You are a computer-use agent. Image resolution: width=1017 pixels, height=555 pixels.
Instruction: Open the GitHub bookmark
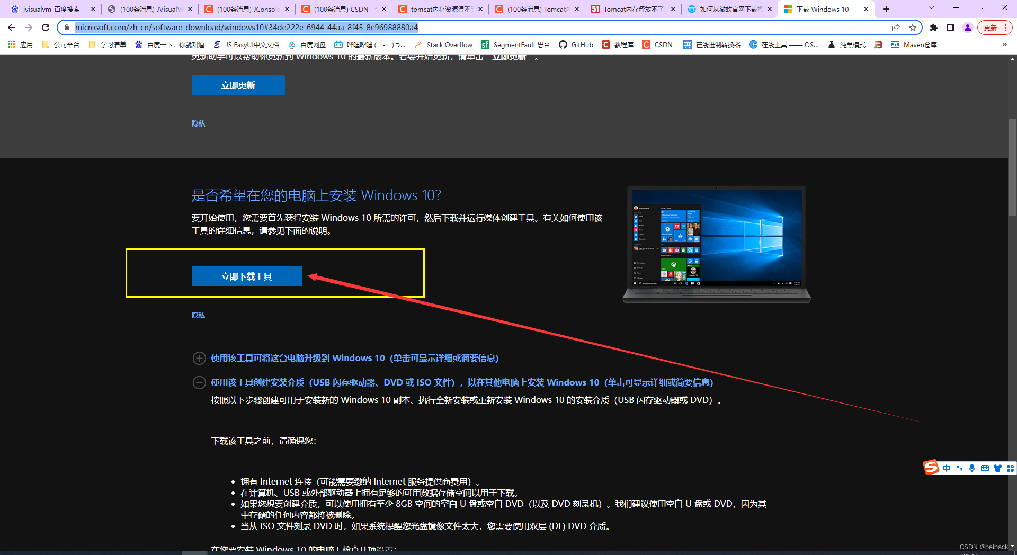(x=576, y=44)
